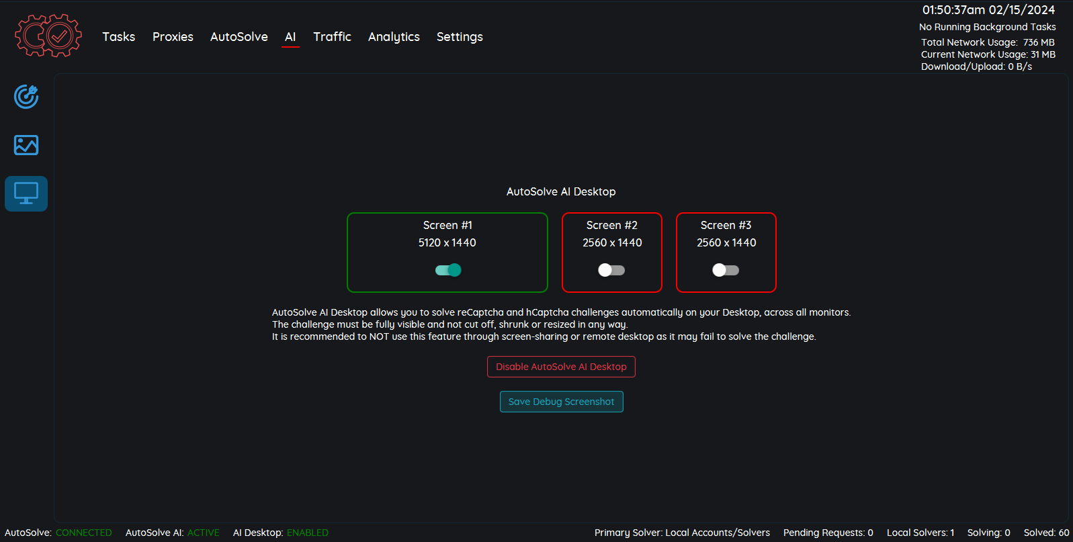Click Current Network Usage: 31 MB
This screenshot has width=1073, height=542.
[x=988, y=54]
